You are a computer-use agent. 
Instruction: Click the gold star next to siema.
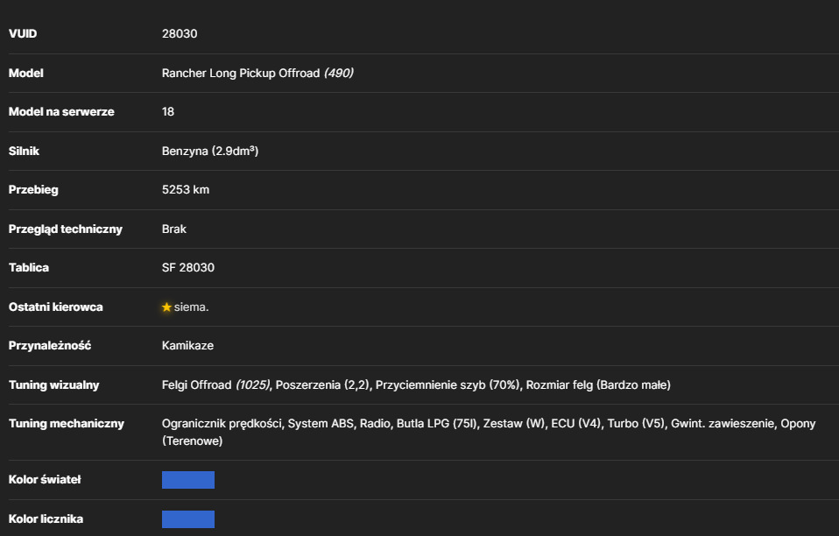coord(166,307)
